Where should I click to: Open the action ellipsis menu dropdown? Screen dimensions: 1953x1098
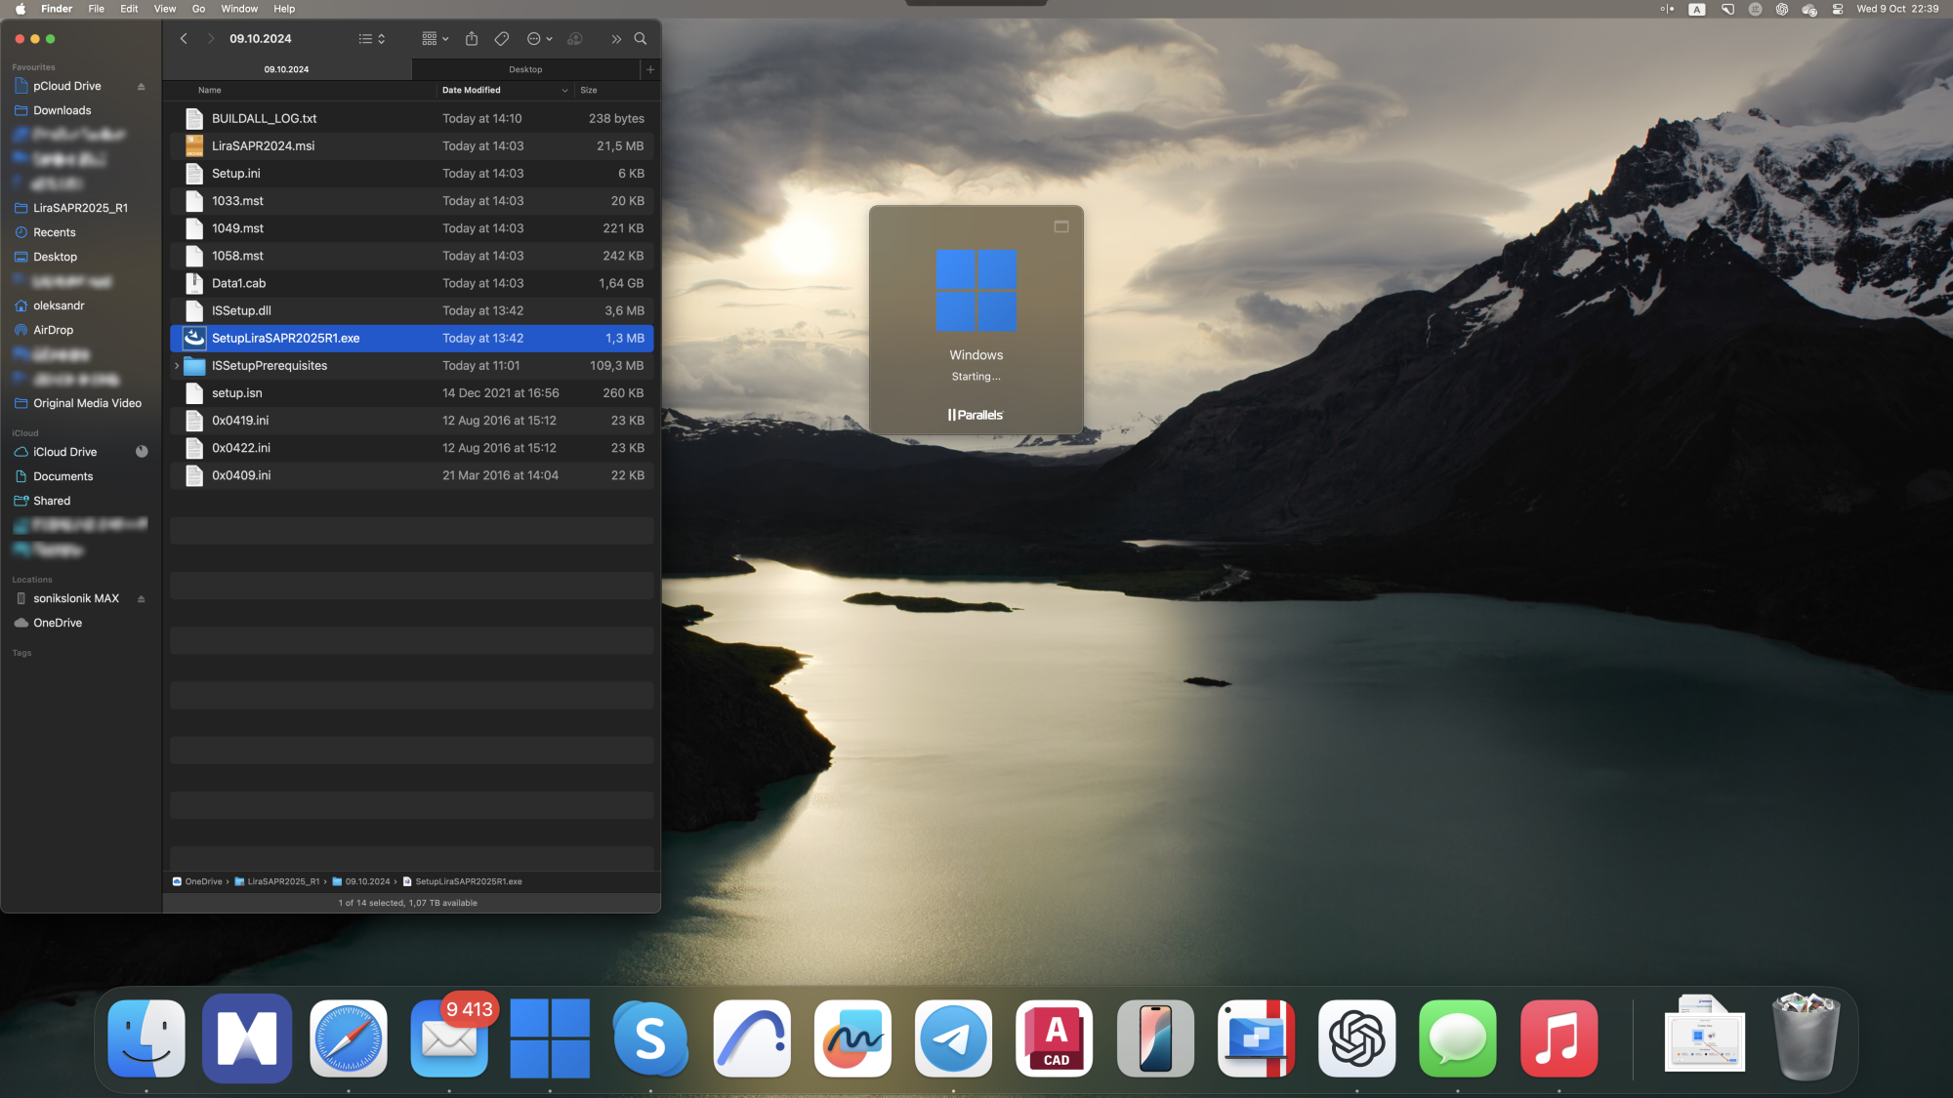point(539,39)
